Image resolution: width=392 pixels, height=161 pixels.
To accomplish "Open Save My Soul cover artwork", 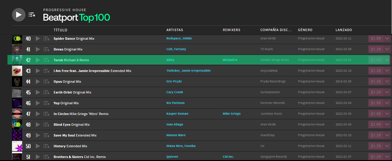I will point(17,135).
